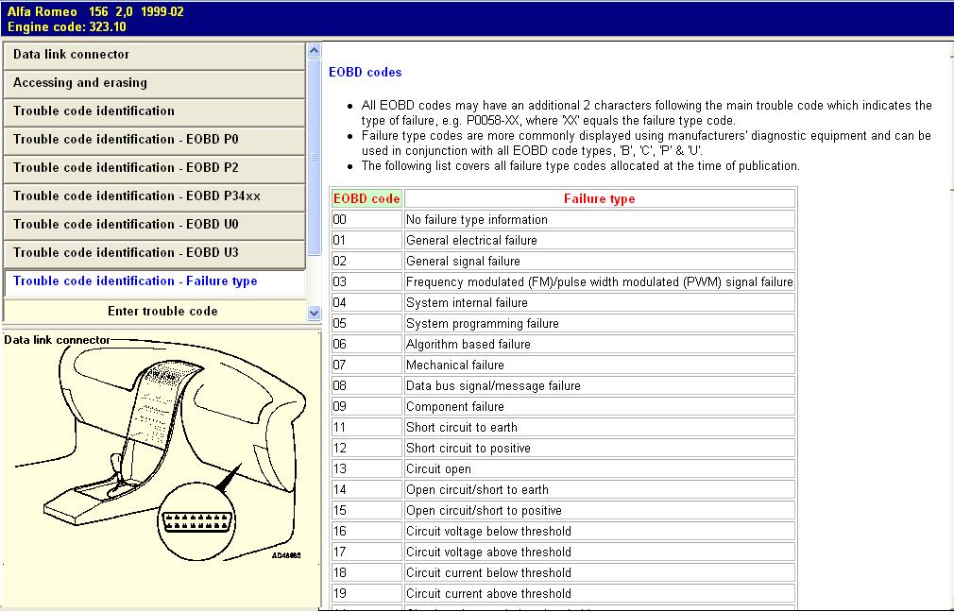The width and height of the screenshot is (954, 612).
Task: Open Trouble code identification EOBD U0
Action: tap(154, 225)
